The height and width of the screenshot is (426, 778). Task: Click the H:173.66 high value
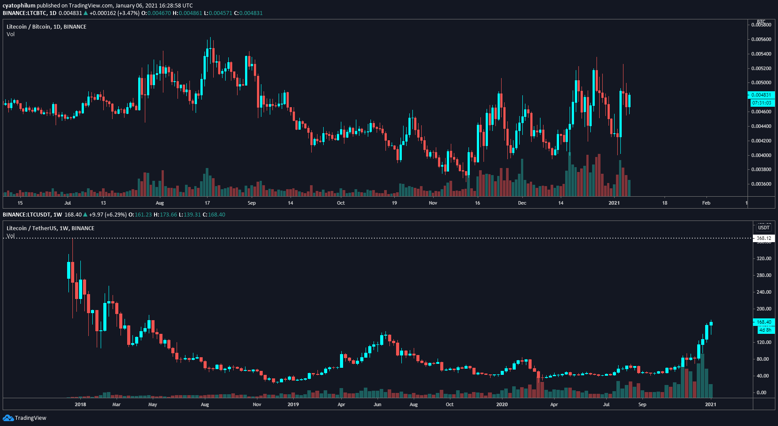(x=165, y=214)
